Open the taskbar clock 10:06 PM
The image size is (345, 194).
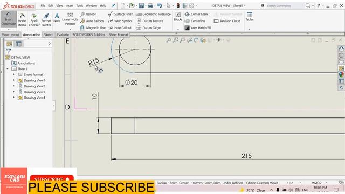[320, 188]
